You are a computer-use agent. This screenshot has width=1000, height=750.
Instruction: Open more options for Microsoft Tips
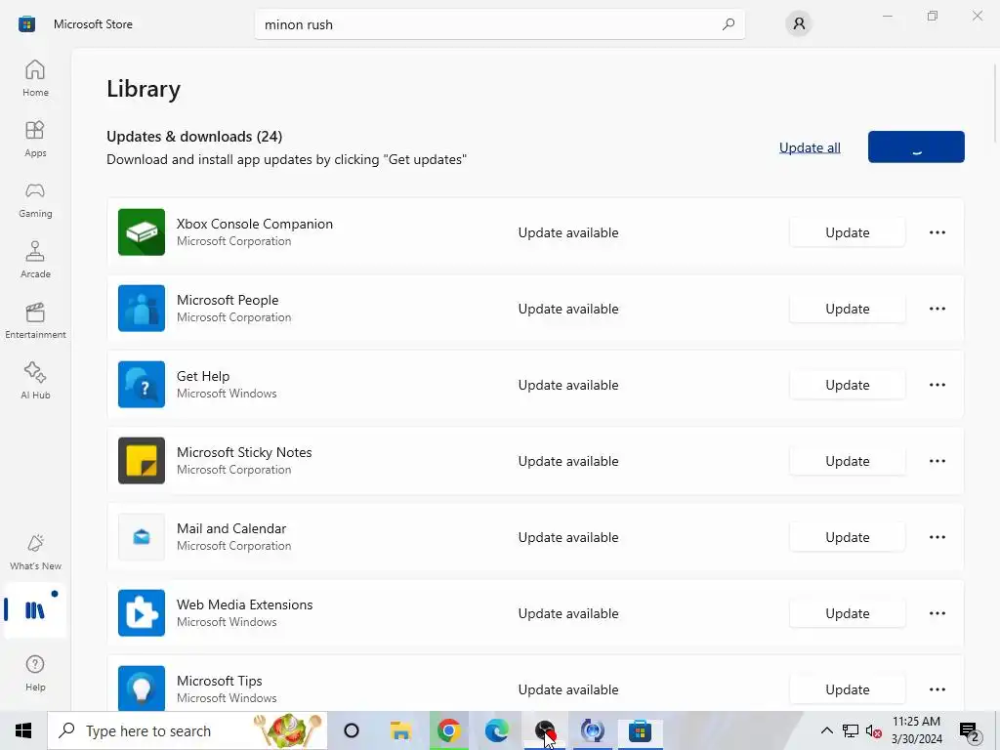pos(937,689)
